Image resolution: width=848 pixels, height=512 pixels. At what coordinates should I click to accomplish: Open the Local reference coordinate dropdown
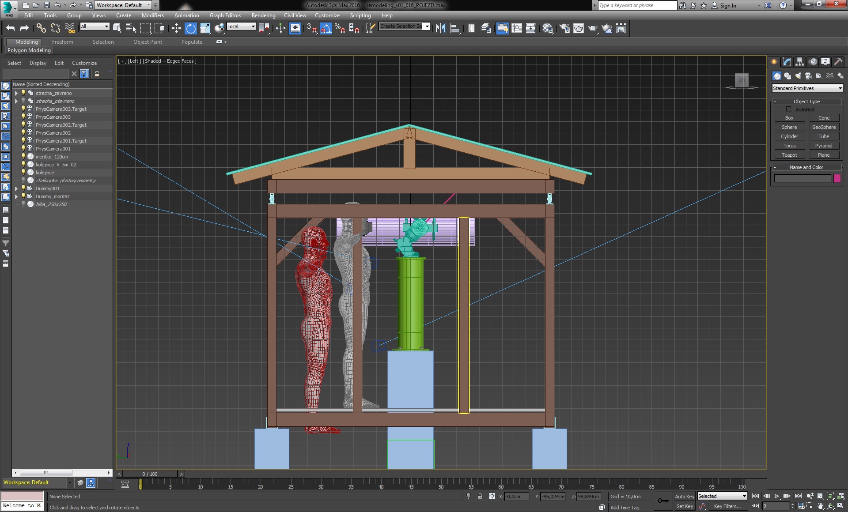point(241,26)
